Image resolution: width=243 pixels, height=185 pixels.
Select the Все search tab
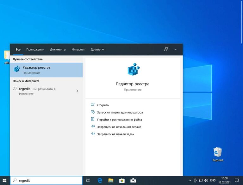coord(18,49)
